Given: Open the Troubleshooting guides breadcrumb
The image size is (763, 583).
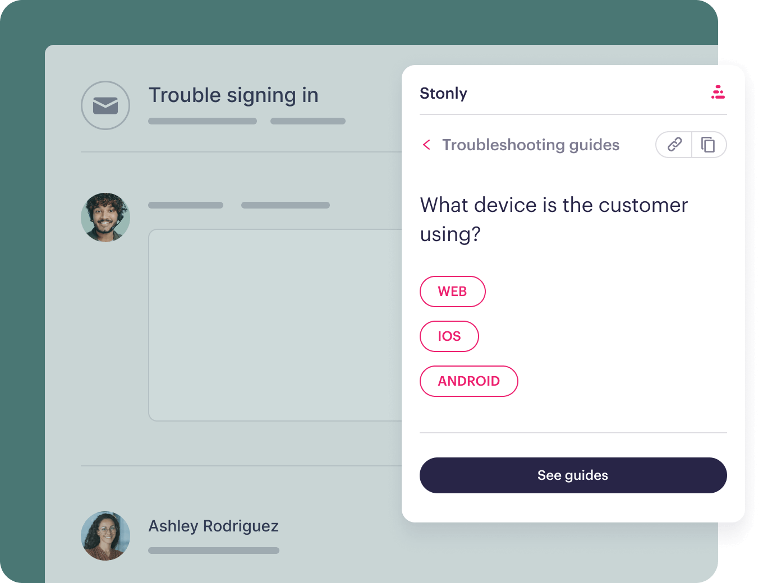Looking at the screenshot, I should pyautogui.click(x=531, y=145).
